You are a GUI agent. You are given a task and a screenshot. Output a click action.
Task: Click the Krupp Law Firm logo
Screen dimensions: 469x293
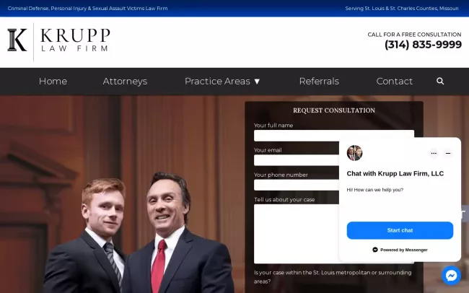(59, 40)
